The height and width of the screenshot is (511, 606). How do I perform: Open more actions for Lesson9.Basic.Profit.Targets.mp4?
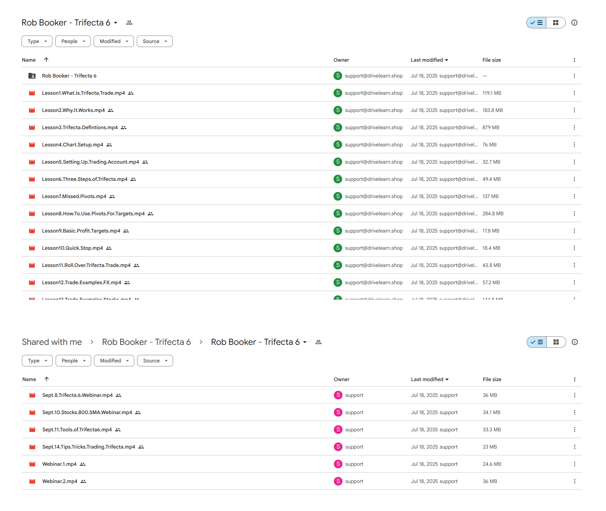574,231
